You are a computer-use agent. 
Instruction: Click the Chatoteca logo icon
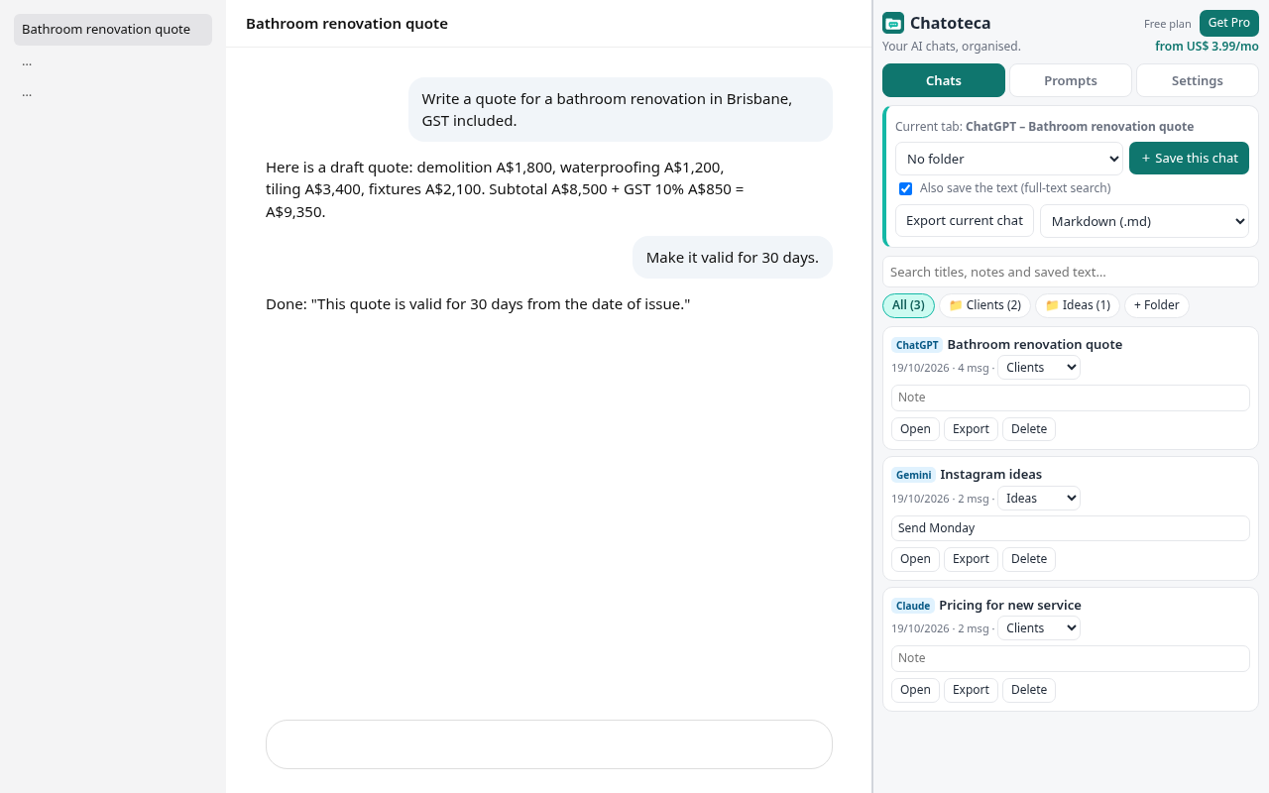[893, 23]
